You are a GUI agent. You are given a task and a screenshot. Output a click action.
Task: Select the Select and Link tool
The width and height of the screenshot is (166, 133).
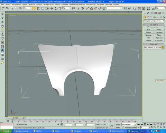click(x=12, y=8)
